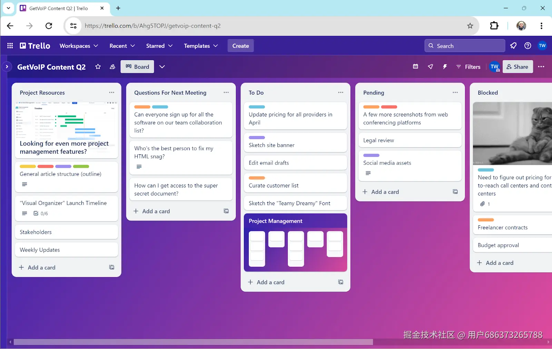Open the Stakeholders card
Image resolution: width=552 pixels, height=349 pixels.
click(x=67, y=232)
